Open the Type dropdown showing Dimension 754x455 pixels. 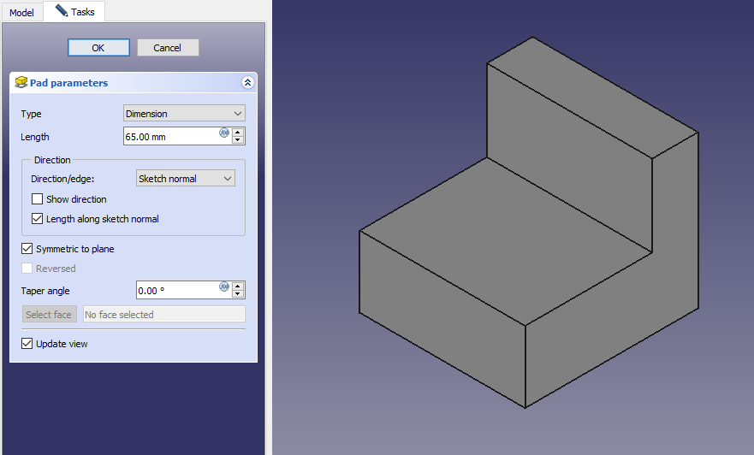pyautogui.click(x=184, y=114)
